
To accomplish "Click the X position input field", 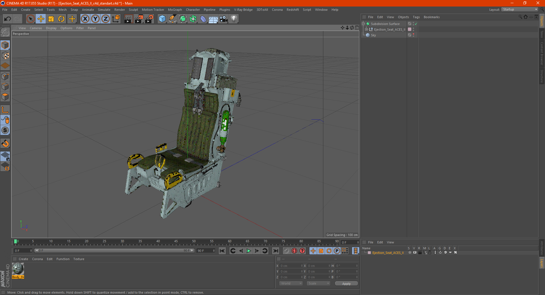I will pyautogui.click(x=292, y=266).
